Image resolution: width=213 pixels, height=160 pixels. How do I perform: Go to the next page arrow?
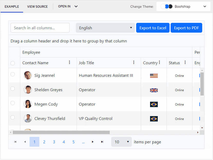(x=93, y=142)
